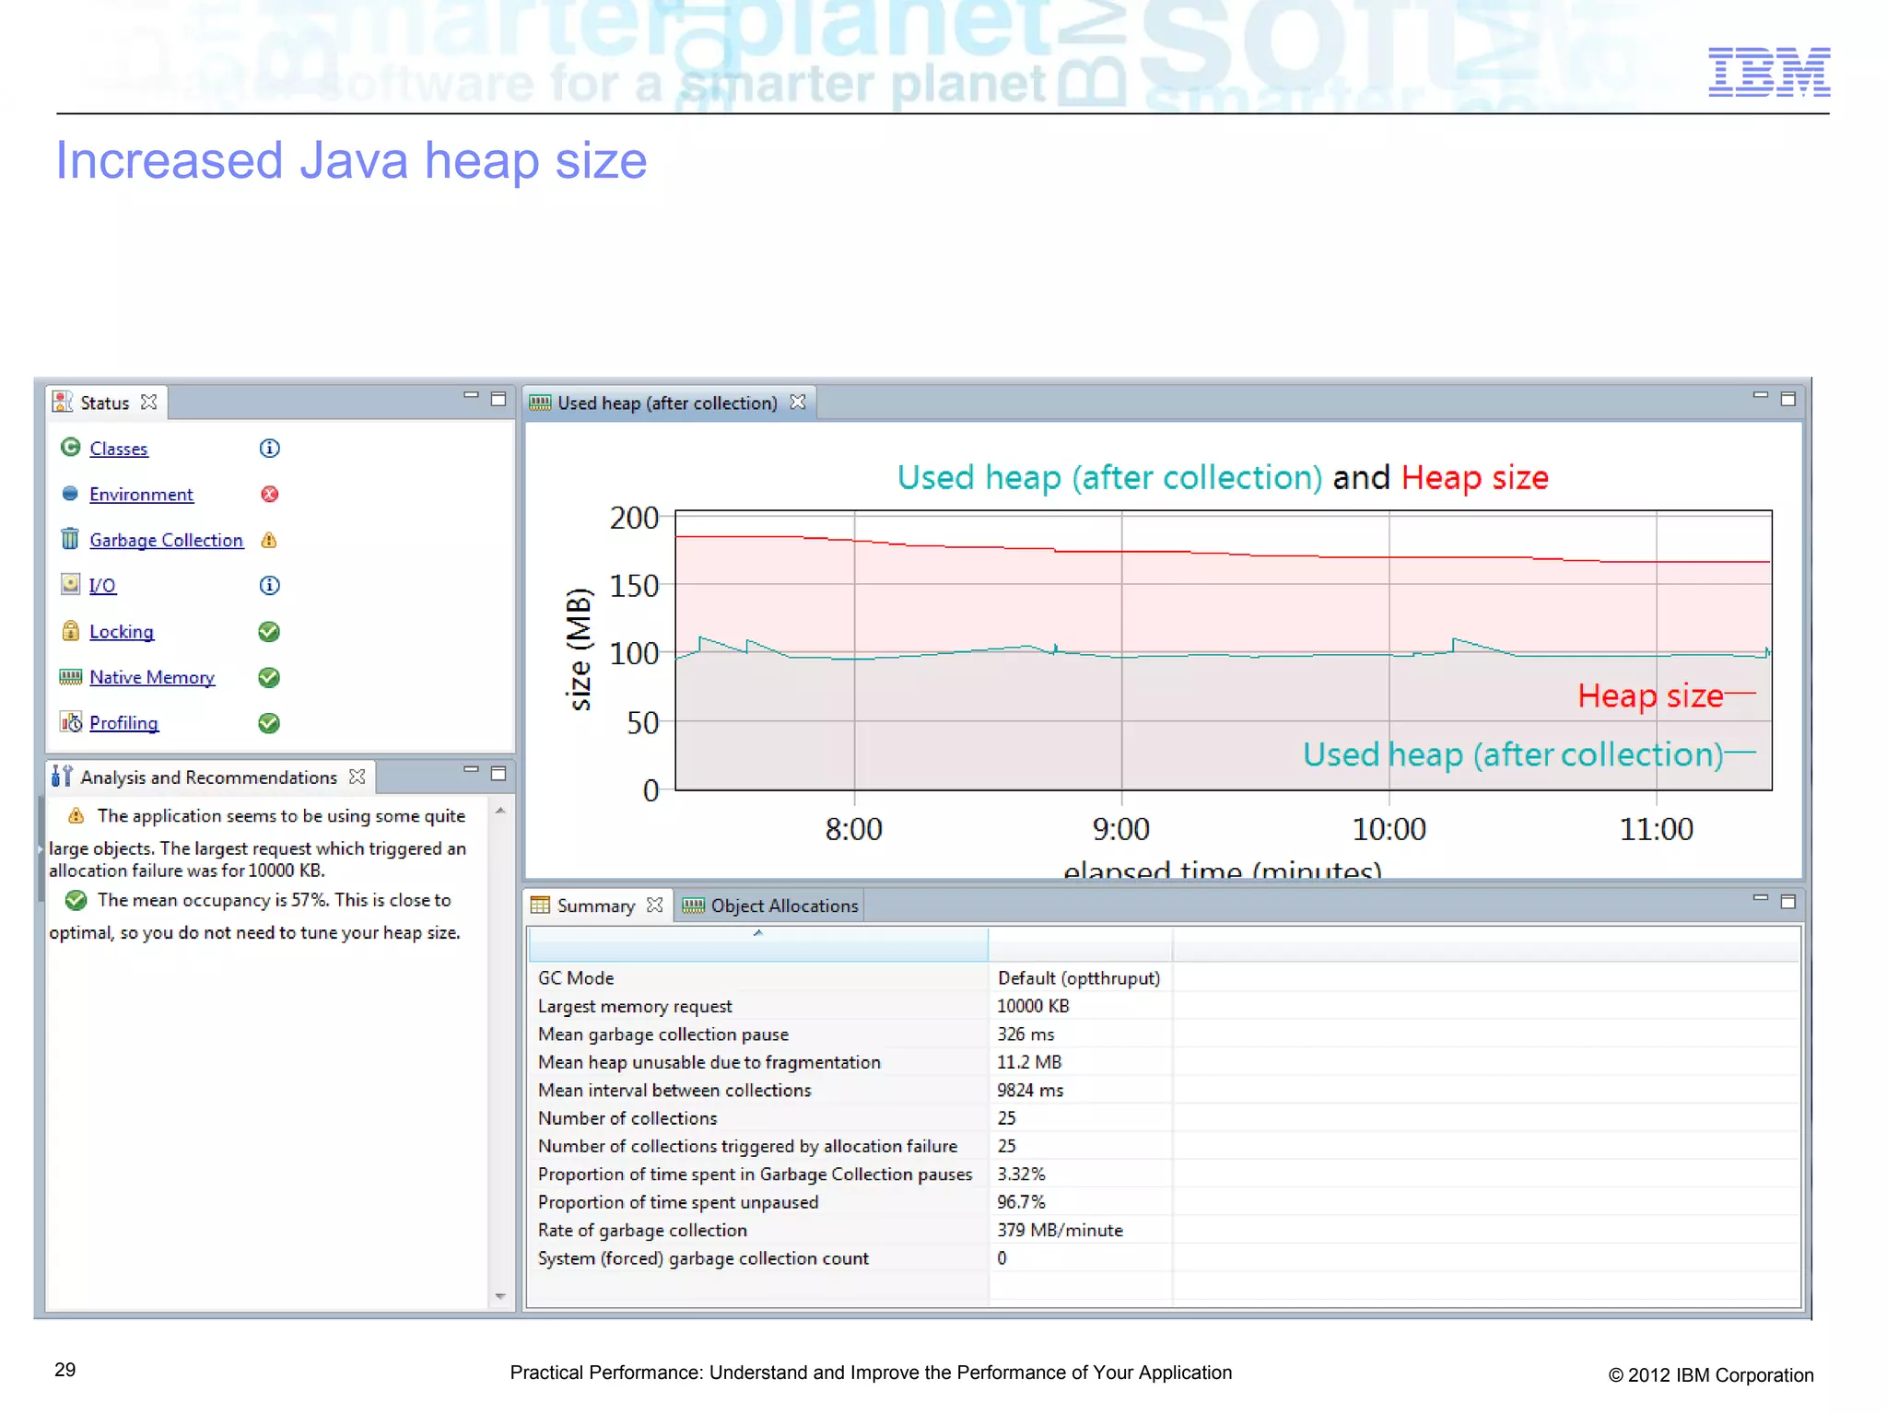
Task: Click the Locking padlock icon
Action: [70, 630]
